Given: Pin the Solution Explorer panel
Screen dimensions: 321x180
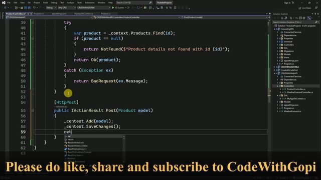Looking at the screenshot, I should (315, 14).
